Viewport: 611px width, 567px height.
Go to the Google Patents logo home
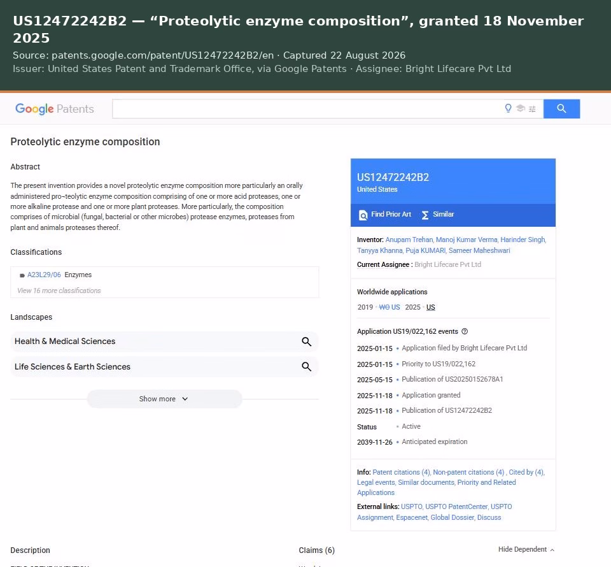coord(55,109)
